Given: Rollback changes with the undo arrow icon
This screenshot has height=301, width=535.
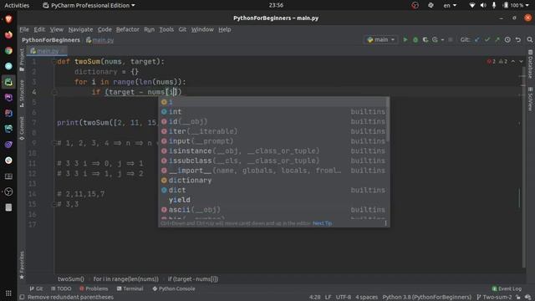Looking at the screenshot, I should (518, 40).
